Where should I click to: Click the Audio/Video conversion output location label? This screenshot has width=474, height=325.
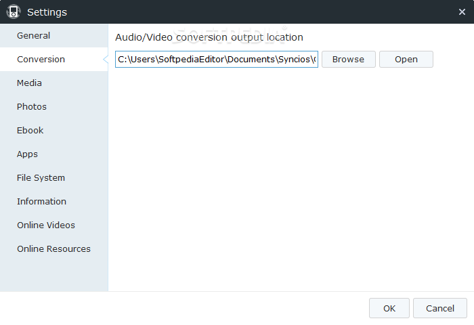209,37
